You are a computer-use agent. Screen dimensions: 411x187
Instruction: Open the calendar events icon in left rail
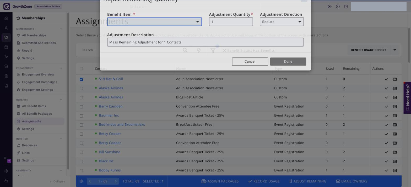click(6, 47)
